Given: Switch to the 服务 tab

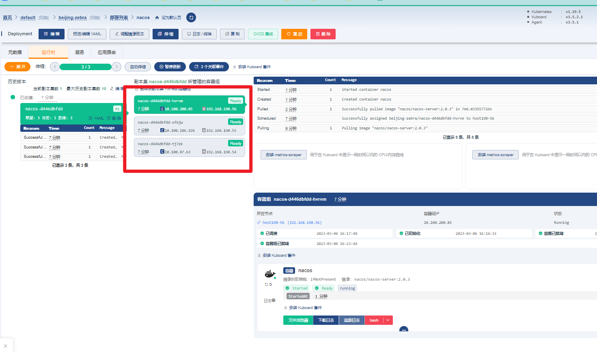Looking at the screenshot, I should click(80, 52).
